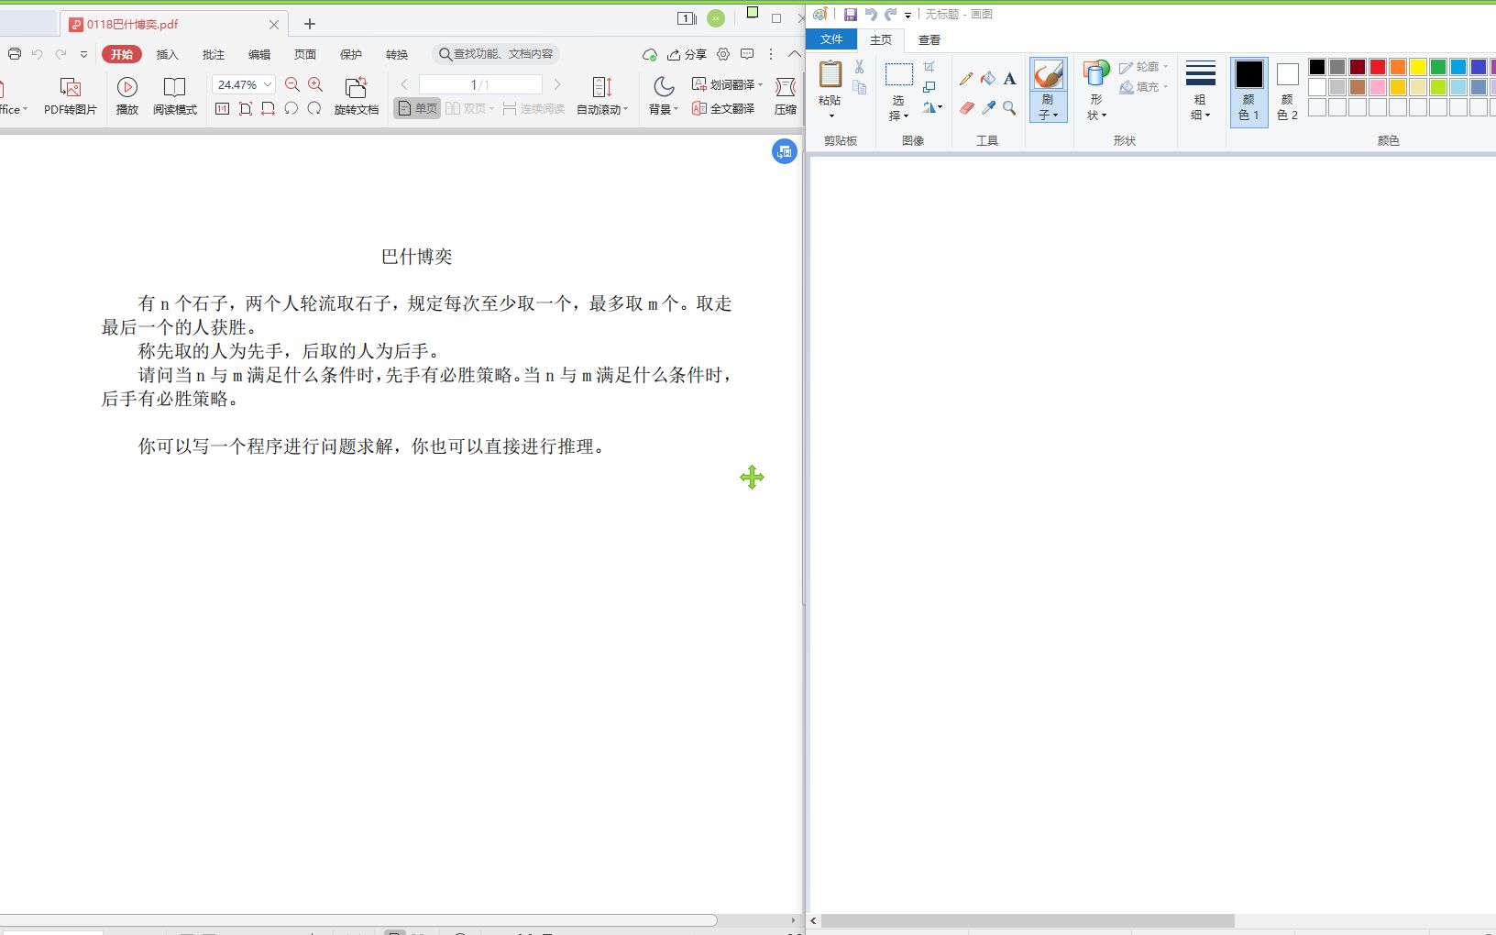Screen dimensions: 1496x935
Task: Click the Redo arrow in Paint title bar
Action: (890, 15)
